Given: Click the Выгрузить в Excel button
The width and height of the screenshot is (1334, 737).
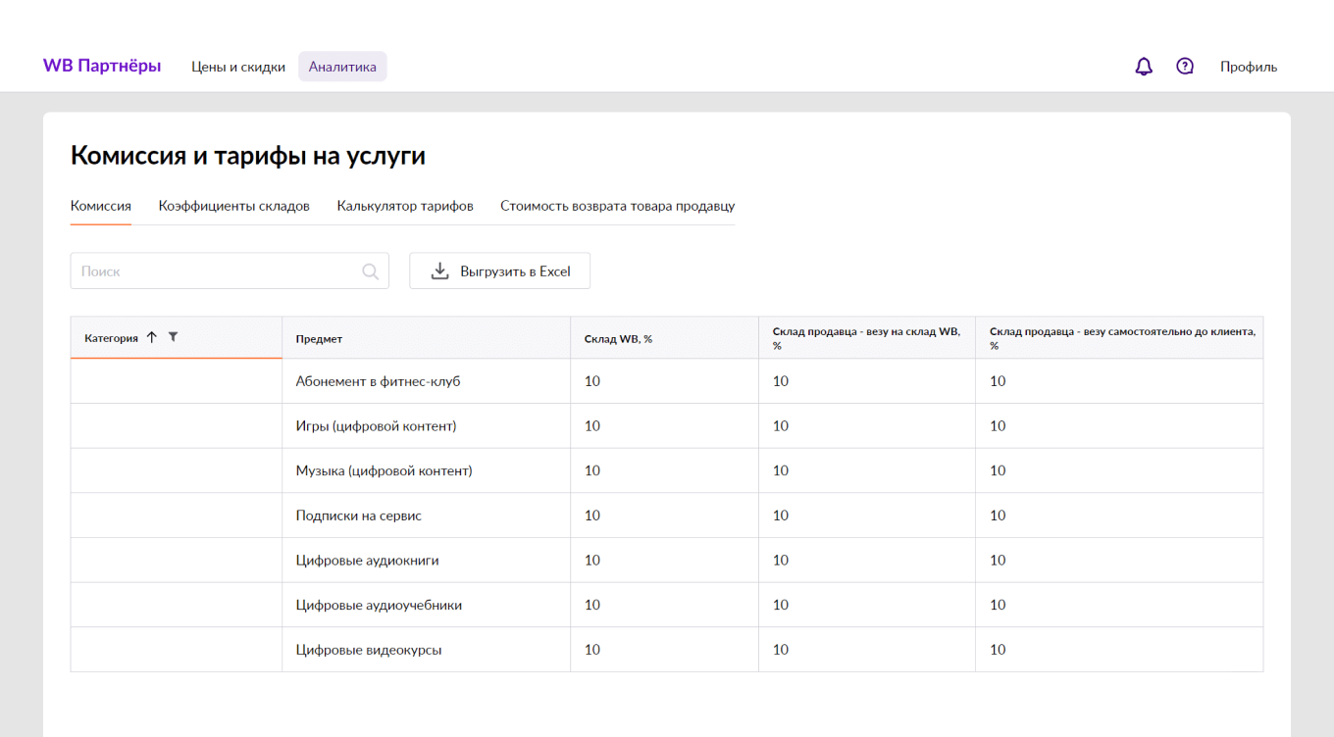Looking at the screenshot, I should (499, 270).
